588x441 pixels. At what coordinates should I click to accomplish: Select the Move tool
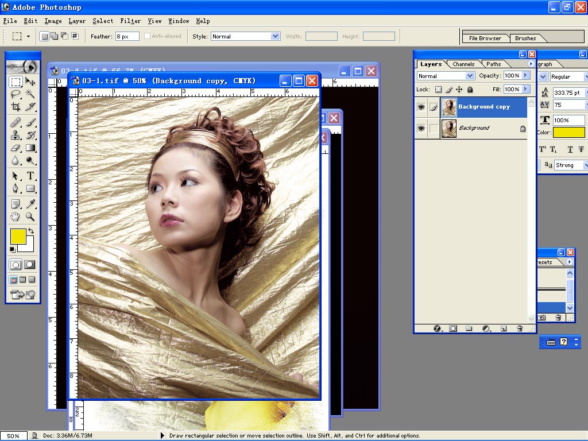tap(30, 82)
